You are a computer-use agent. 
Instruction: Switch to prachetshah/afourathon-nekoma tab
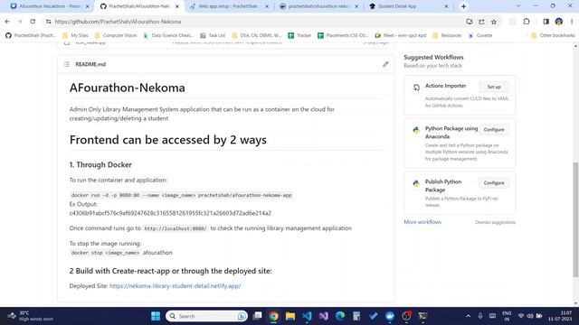pyautogui.click(x=318, y=6)
